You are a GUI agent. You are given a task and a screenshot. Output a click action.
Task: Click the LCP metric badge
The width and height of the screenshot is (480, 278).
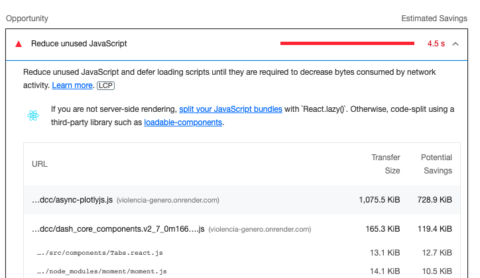point(105,85)
